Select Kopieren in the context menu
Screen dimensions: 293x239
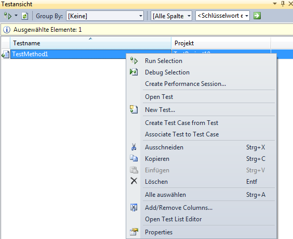[201, 159]
